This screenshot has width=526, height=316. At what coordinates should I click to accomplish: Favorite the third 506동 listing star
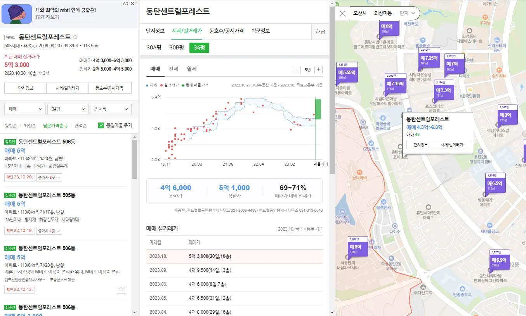(121, 289)
